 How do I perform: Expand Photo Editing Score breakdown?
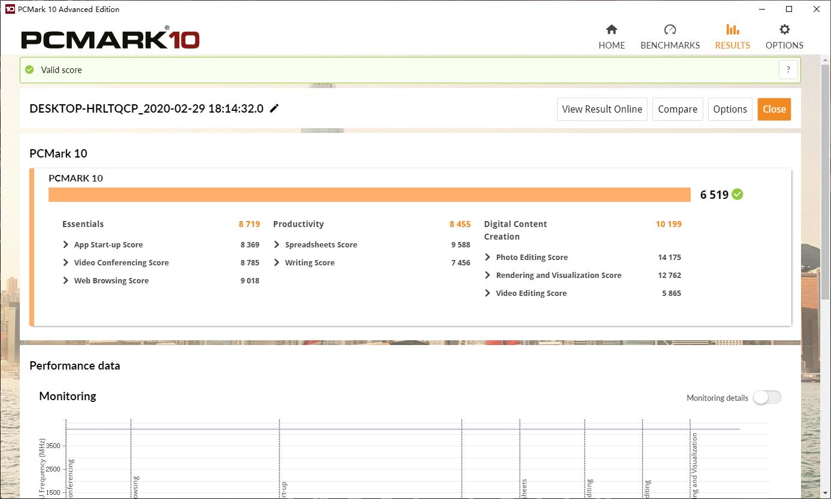(x=488, y=257)
